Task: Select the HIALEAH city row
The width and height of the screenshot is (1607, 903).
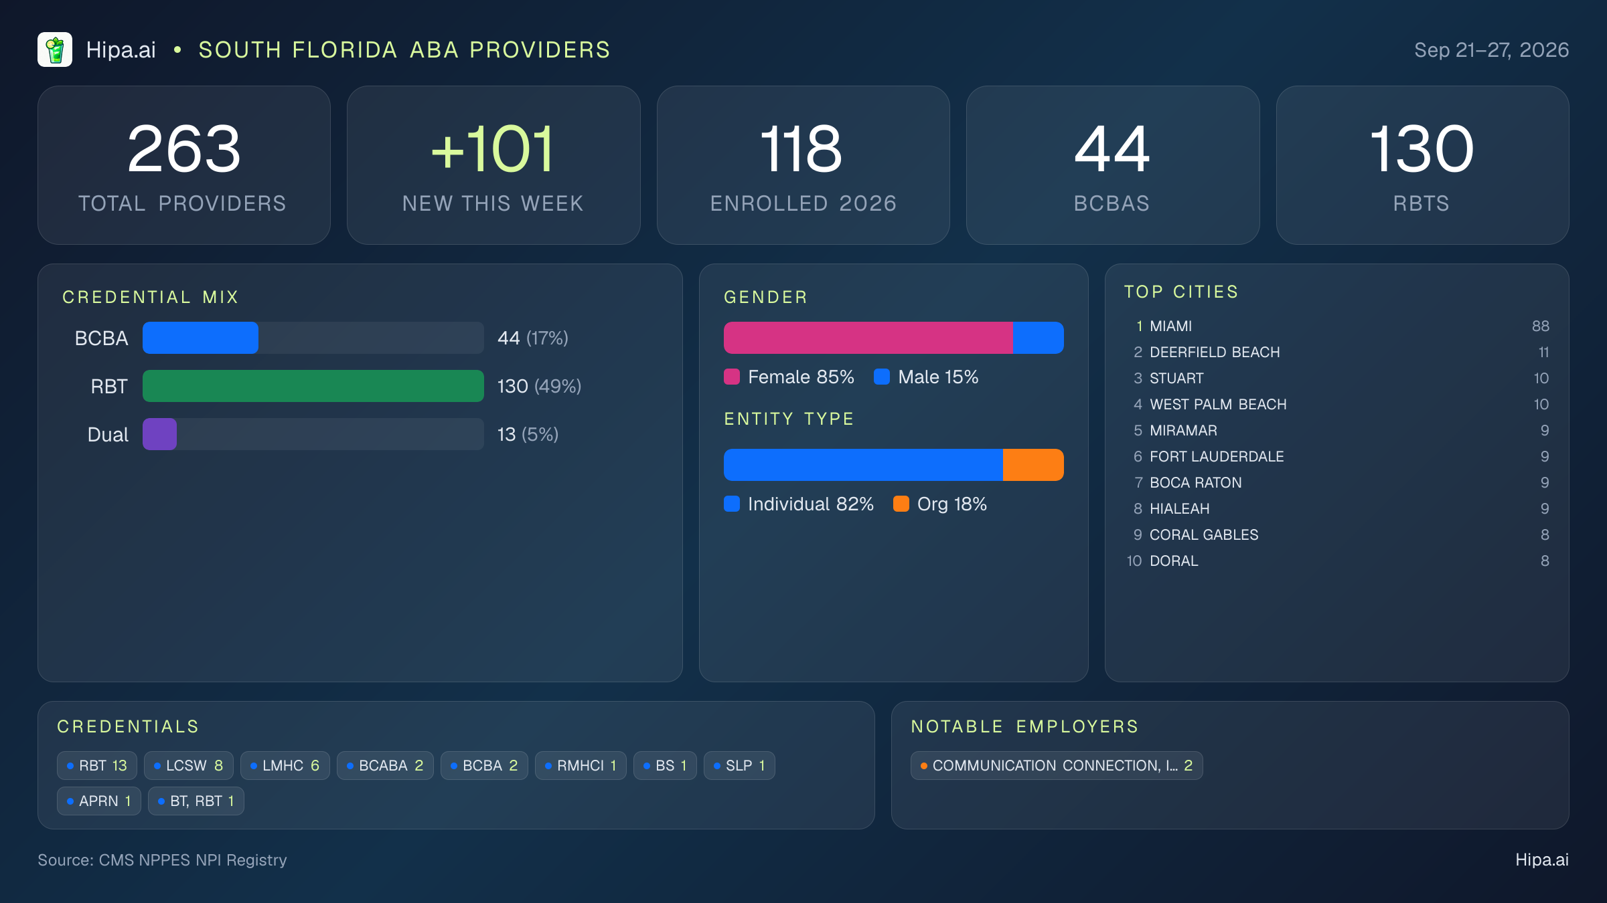Action: pos(1337,508)
